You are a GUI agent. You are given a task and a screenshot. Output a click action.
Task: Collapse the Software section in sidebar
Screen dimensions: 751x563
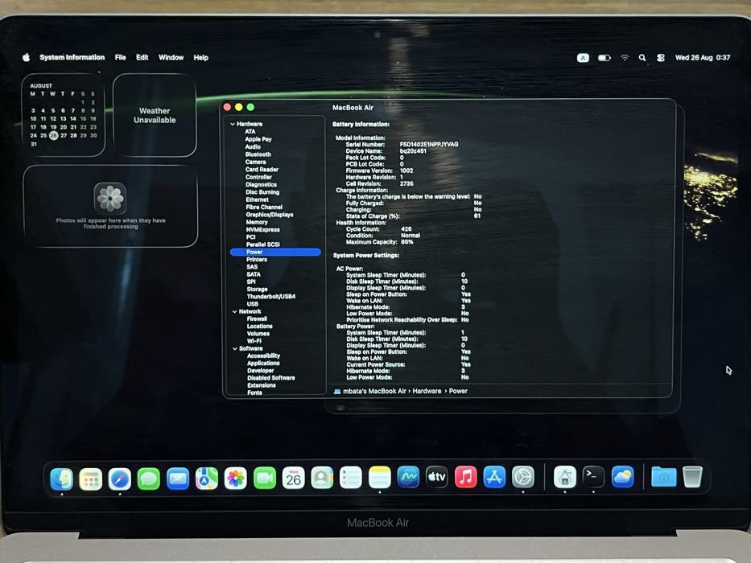coord(235,348)
